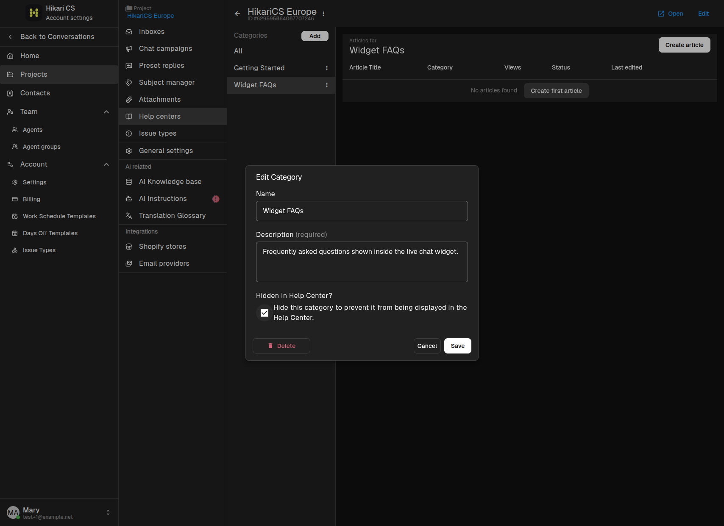Click the Projects folder icon
The image size is (724, 526).
pyautogui.click(x=10, y=75)
